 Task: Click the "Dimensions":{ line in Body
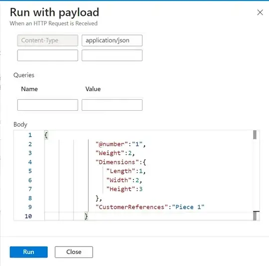click(x=121, y=162)
